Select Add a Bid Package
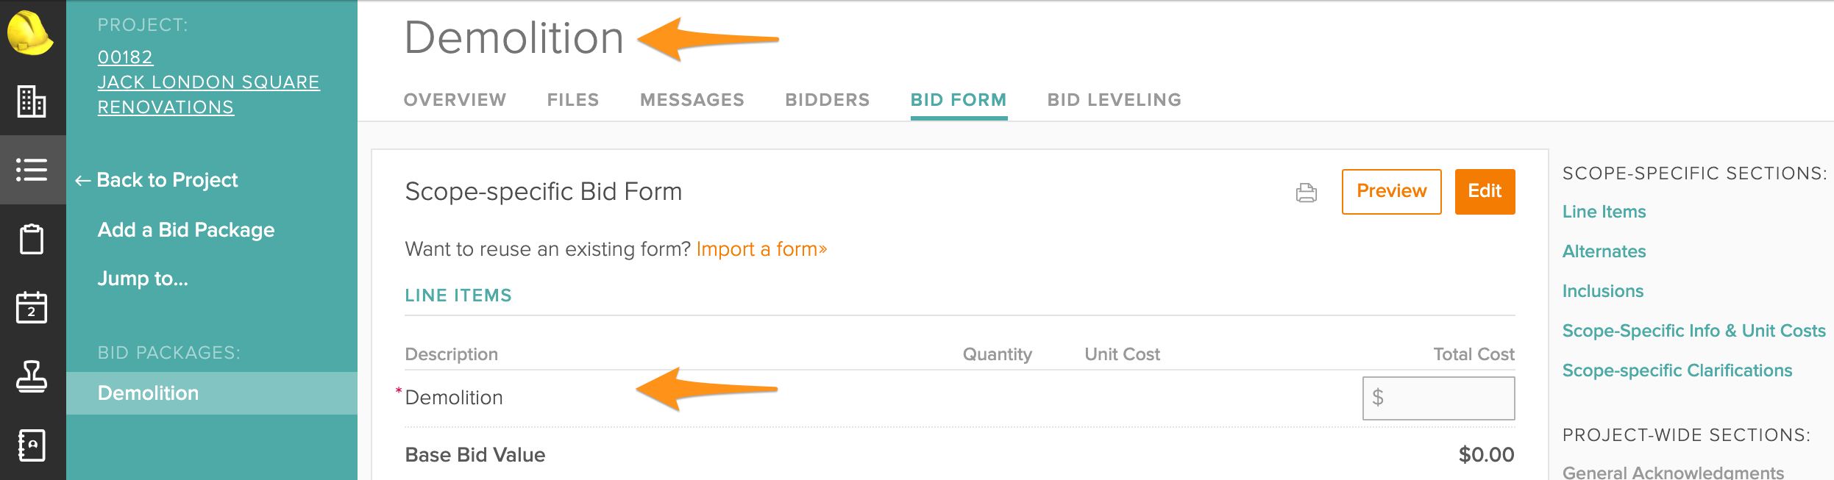This screenshot has height=480, width=1834. coord(186,230)
